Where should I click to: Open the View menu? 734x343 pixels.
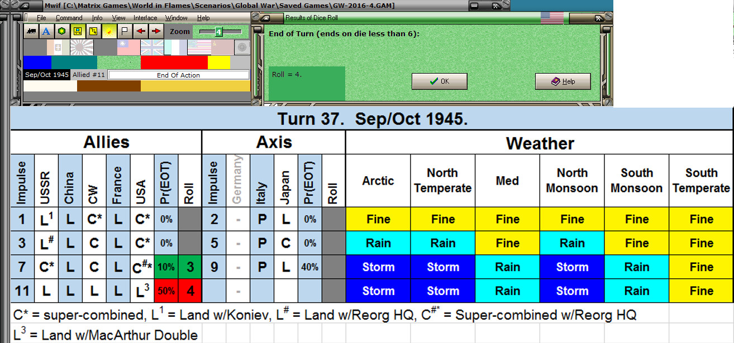point(118,18)
